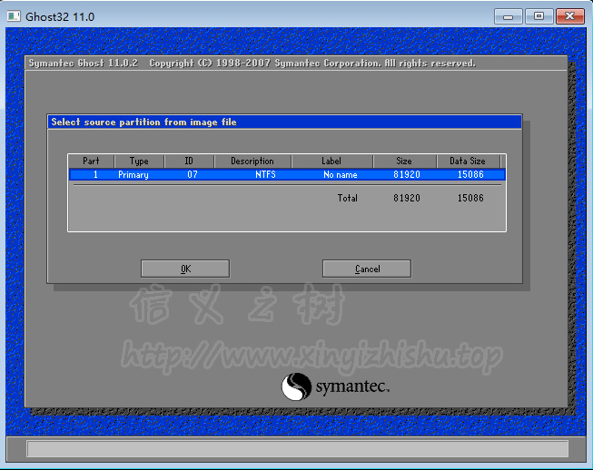Image resolution: width=593 pixels, height=470 pixels.
Task: Click the ID column header
Action: tap(189, 162)
